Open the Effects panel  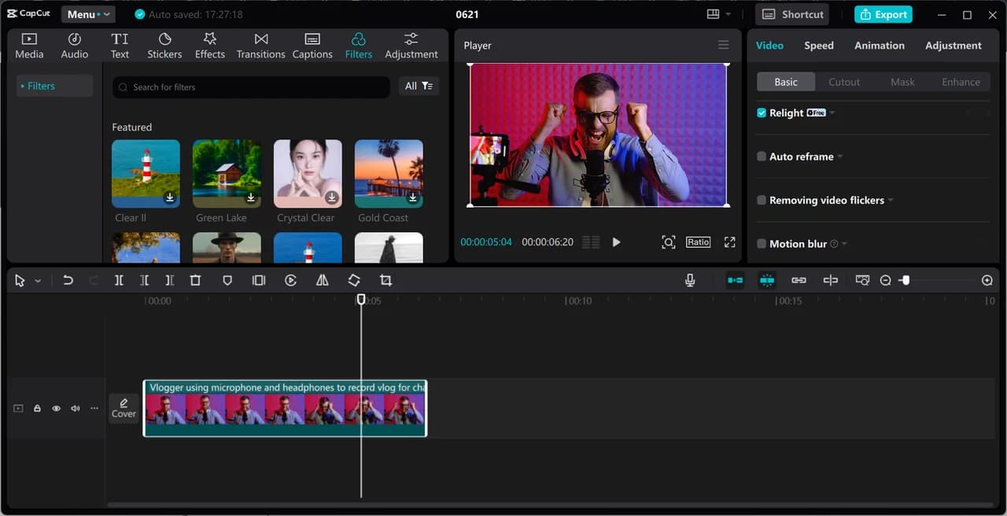210,46
